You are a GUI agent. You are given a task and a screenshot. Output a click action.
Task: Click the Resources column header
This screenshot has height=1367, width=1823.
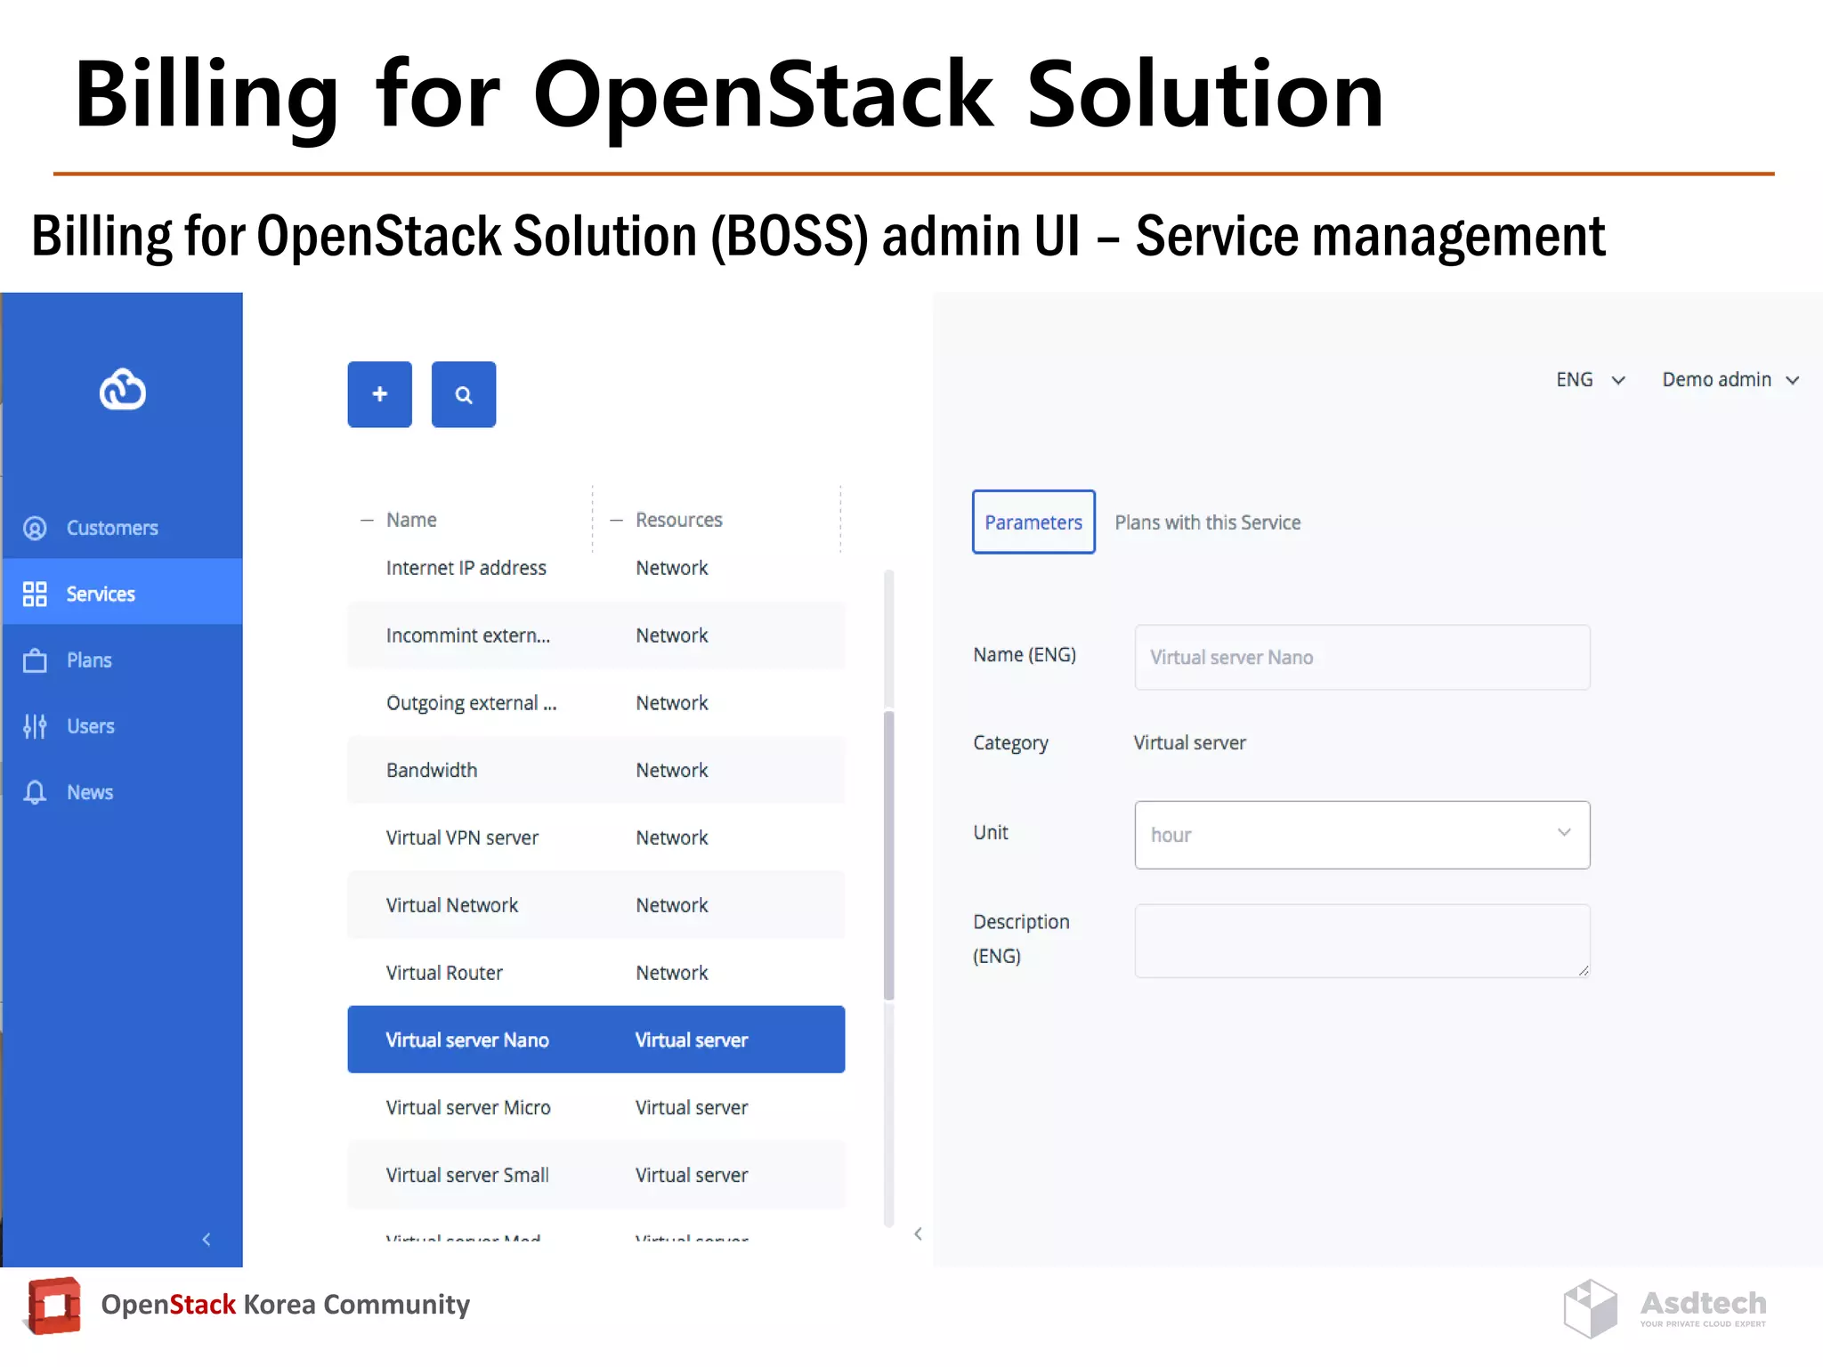(x=679, y=520)
